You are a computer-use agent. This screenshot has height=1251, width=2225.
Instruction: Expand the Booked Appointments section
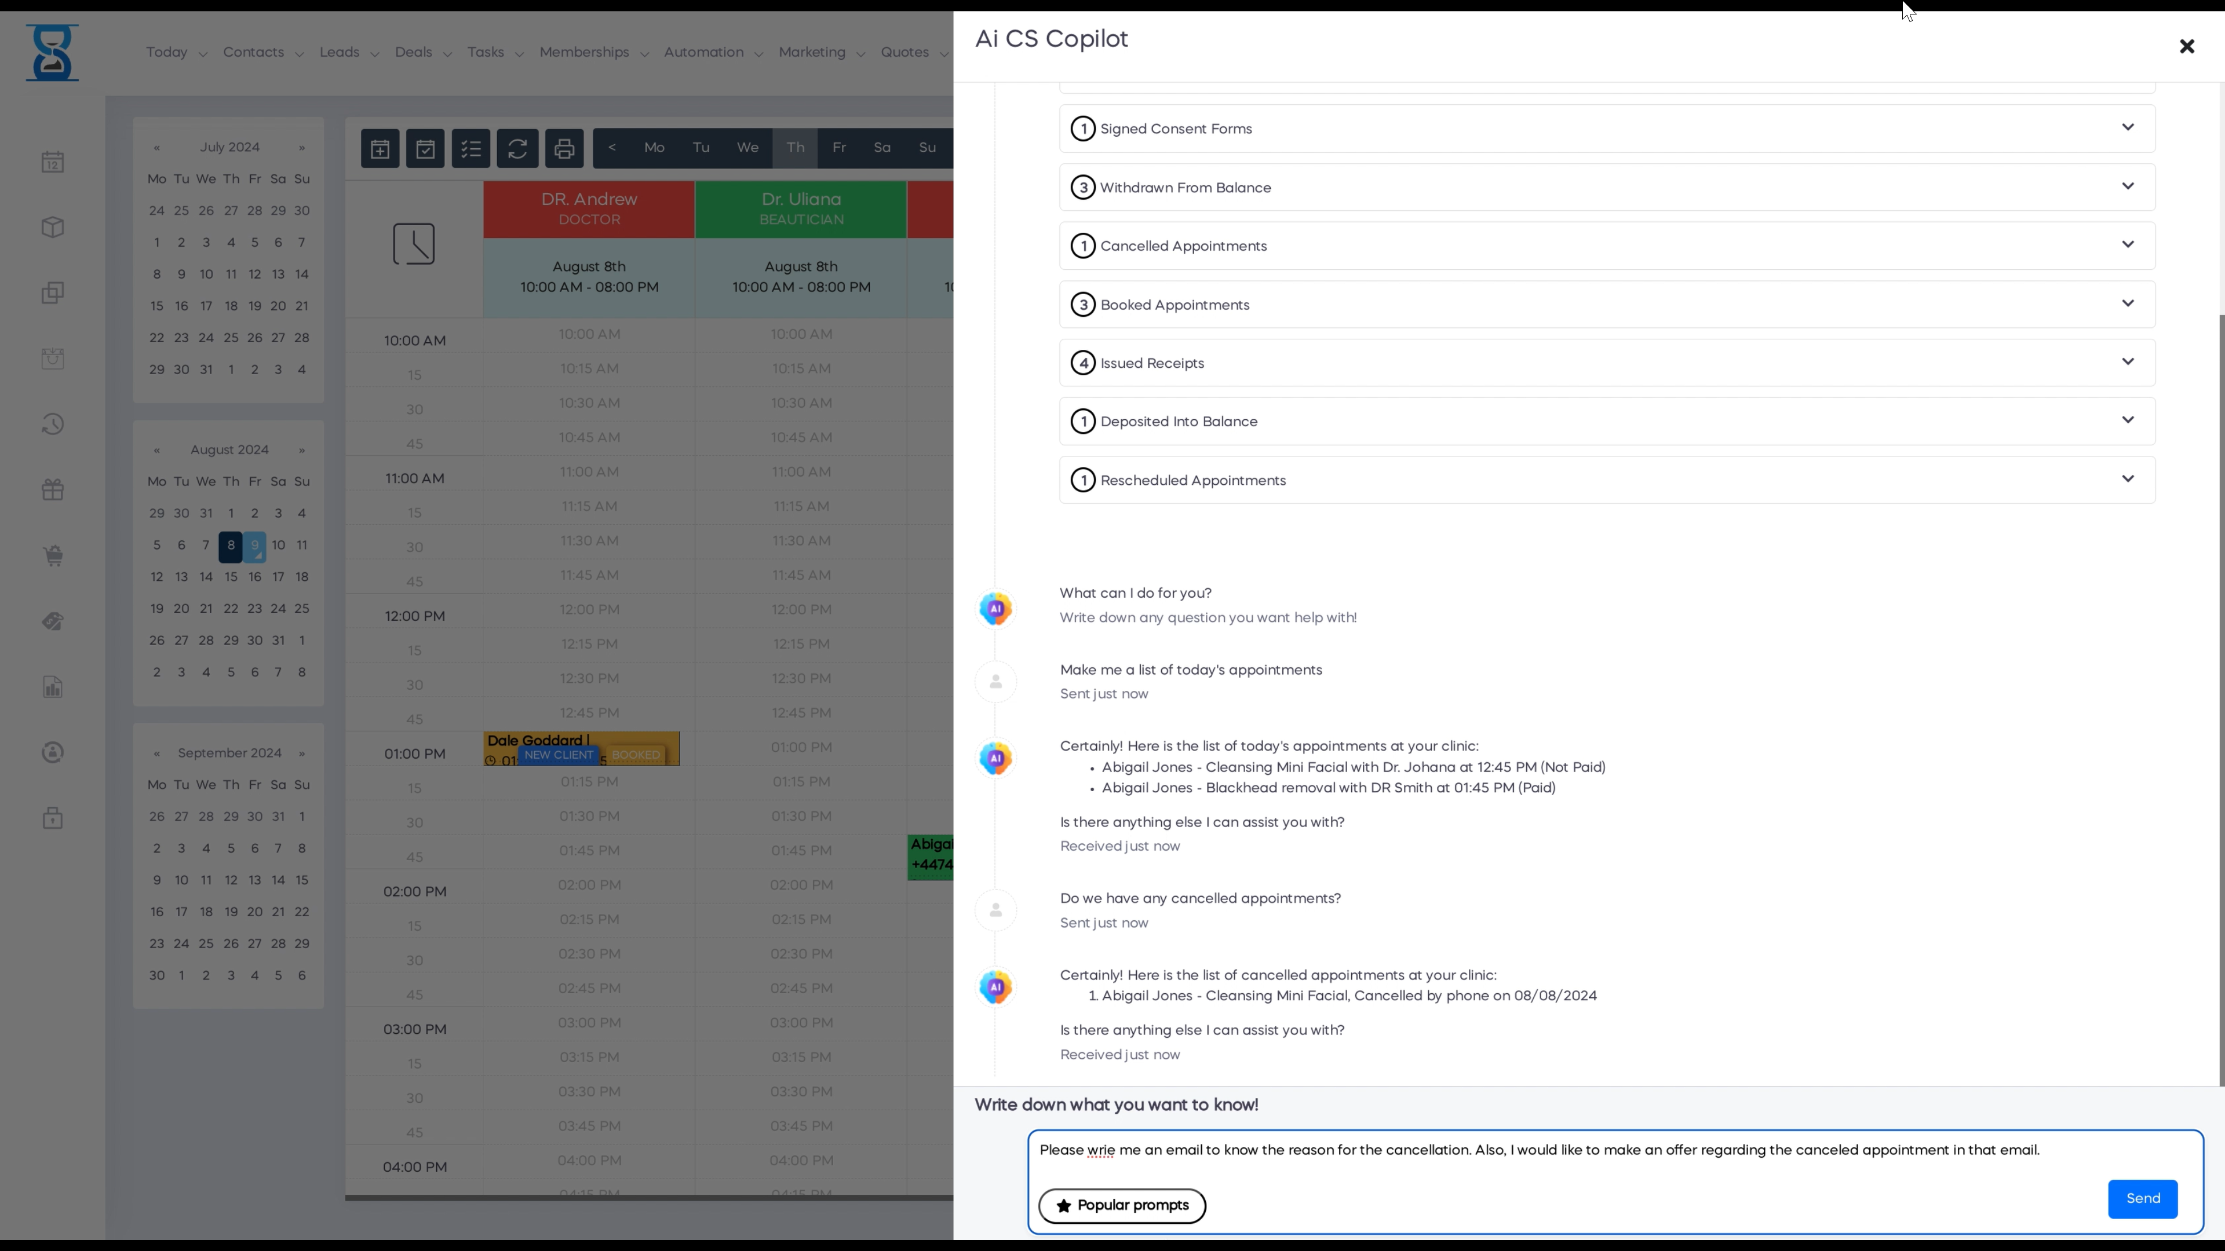coord(2128,303)
